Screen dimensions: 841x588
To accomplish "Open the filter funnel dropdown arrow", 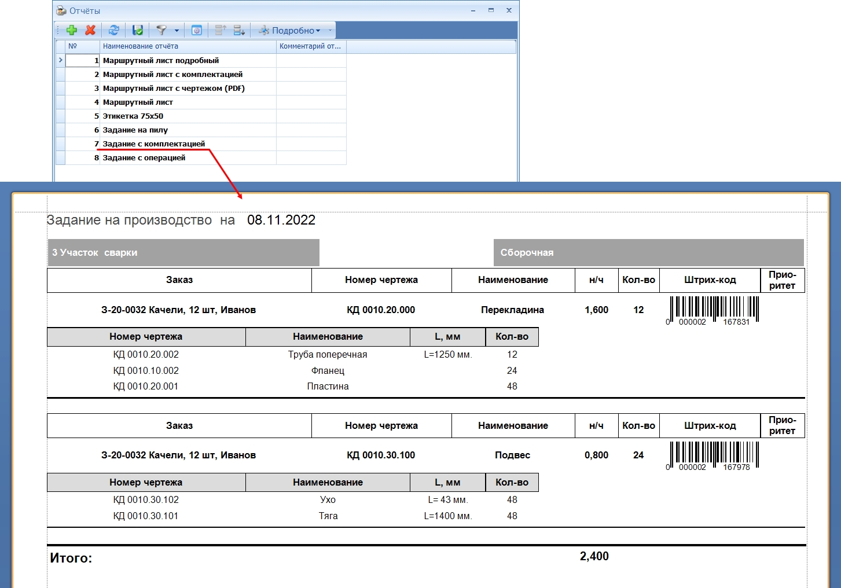I will (177, 31).
